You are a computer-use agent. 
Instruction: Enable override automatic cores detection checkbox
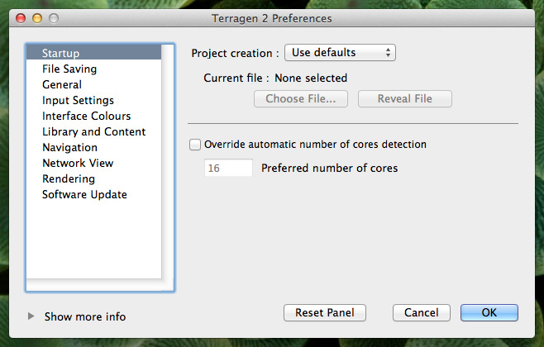click(195, 145)
